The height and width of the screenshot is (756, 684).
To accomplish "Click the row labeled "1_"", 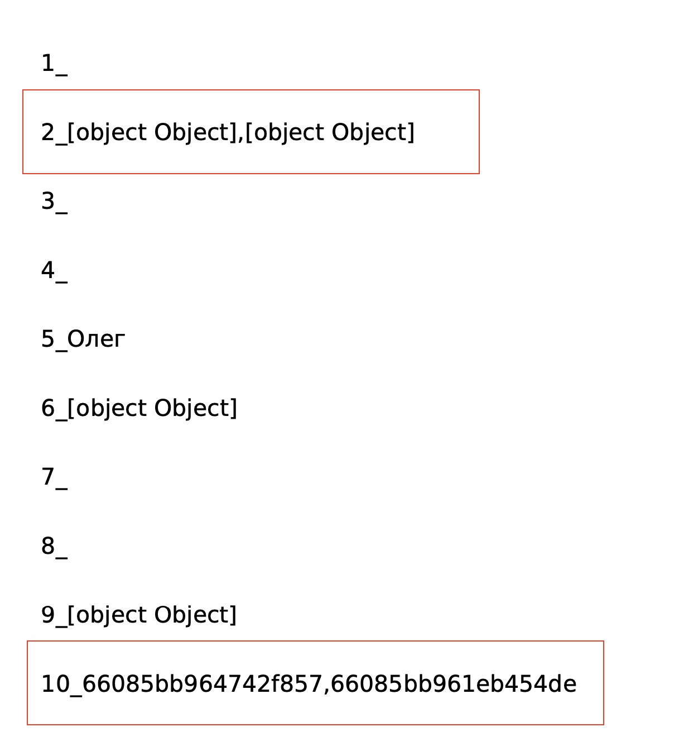I will pos(54,64).
